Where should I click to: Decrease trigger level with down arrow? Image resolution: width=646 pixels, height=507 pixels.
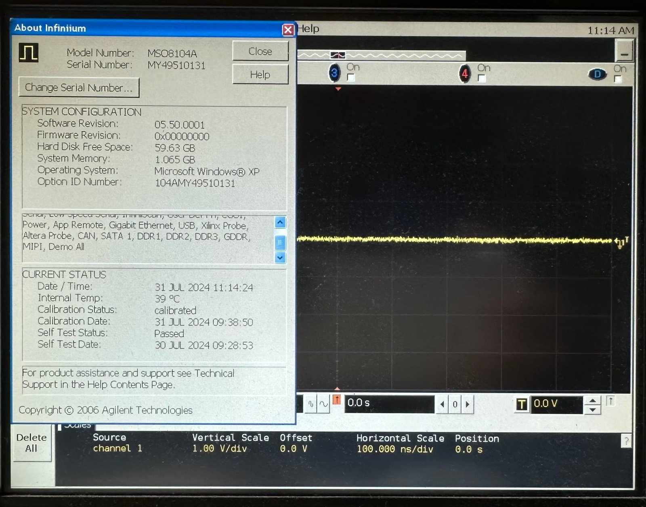pos(593,410)
